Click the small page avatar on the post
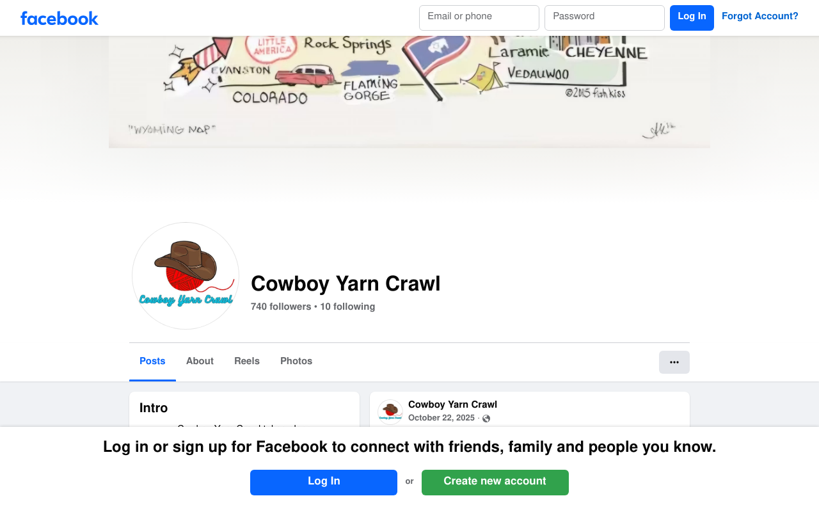Image resolution: width=819 pixels, height=512 pixels. 390,412
